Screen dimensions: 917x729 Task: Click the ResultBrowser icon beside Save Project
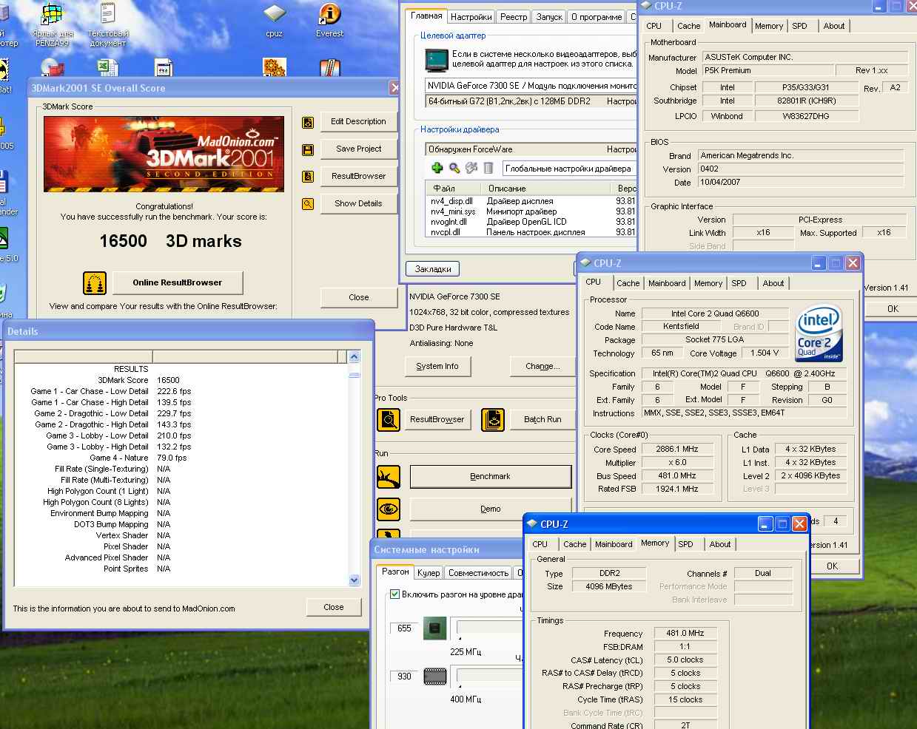(x=308, y=177)
